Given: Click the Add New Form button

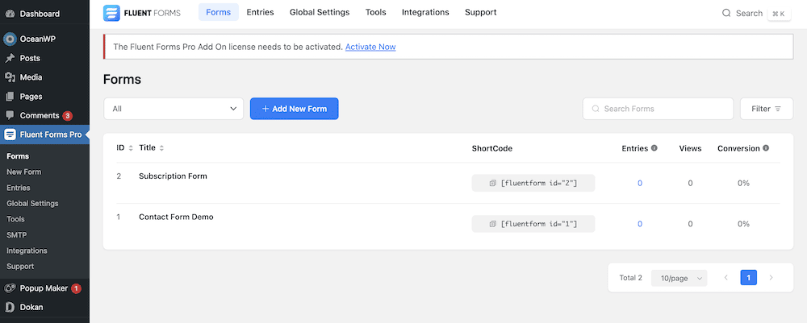Looking at the screenshot, I should [x=295, y=109].
